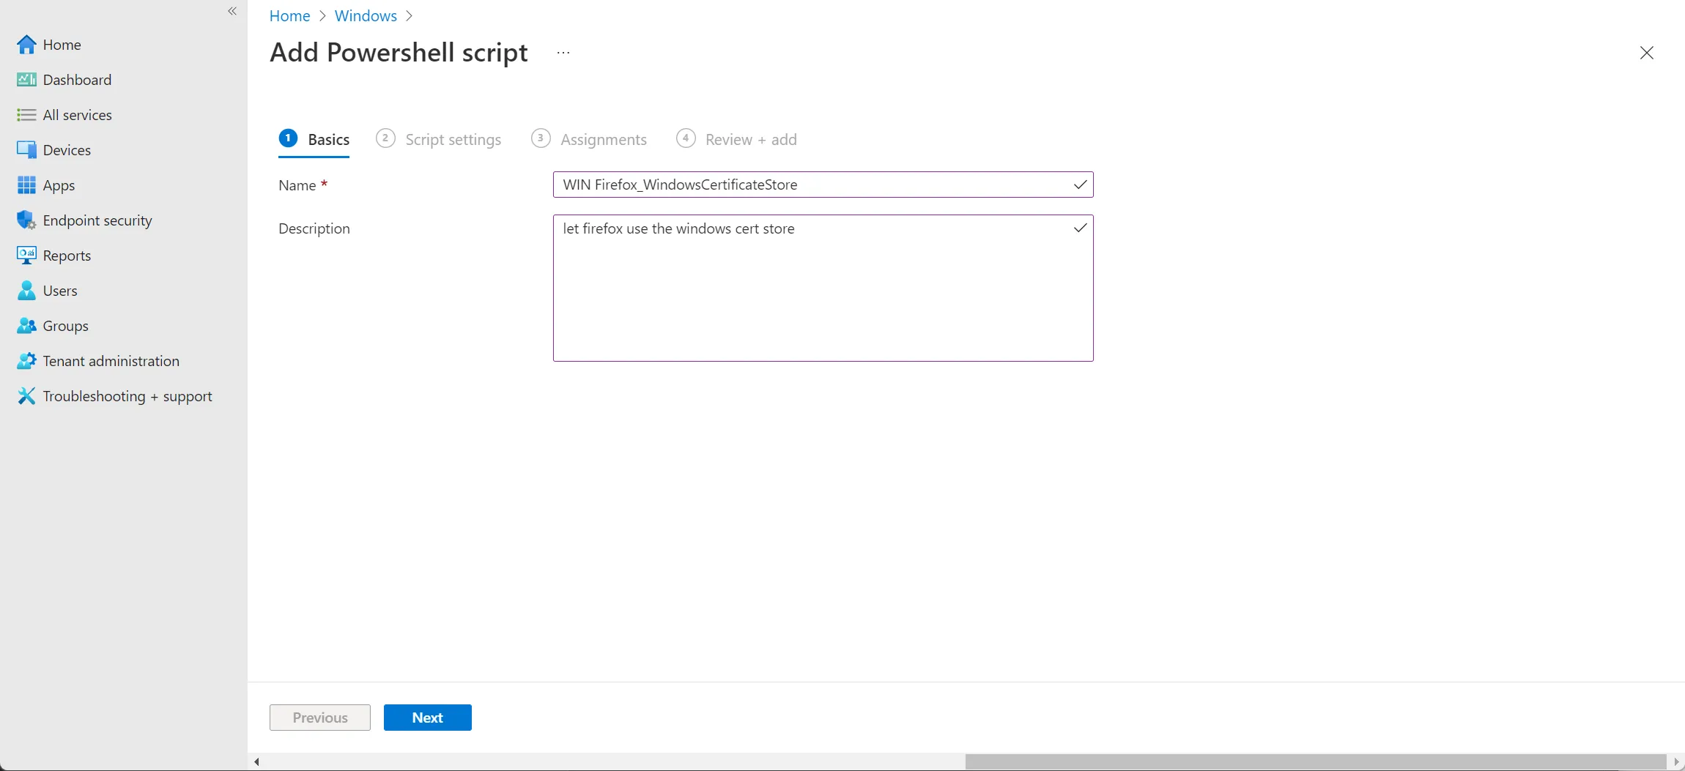Focus the Name input field

823,185
